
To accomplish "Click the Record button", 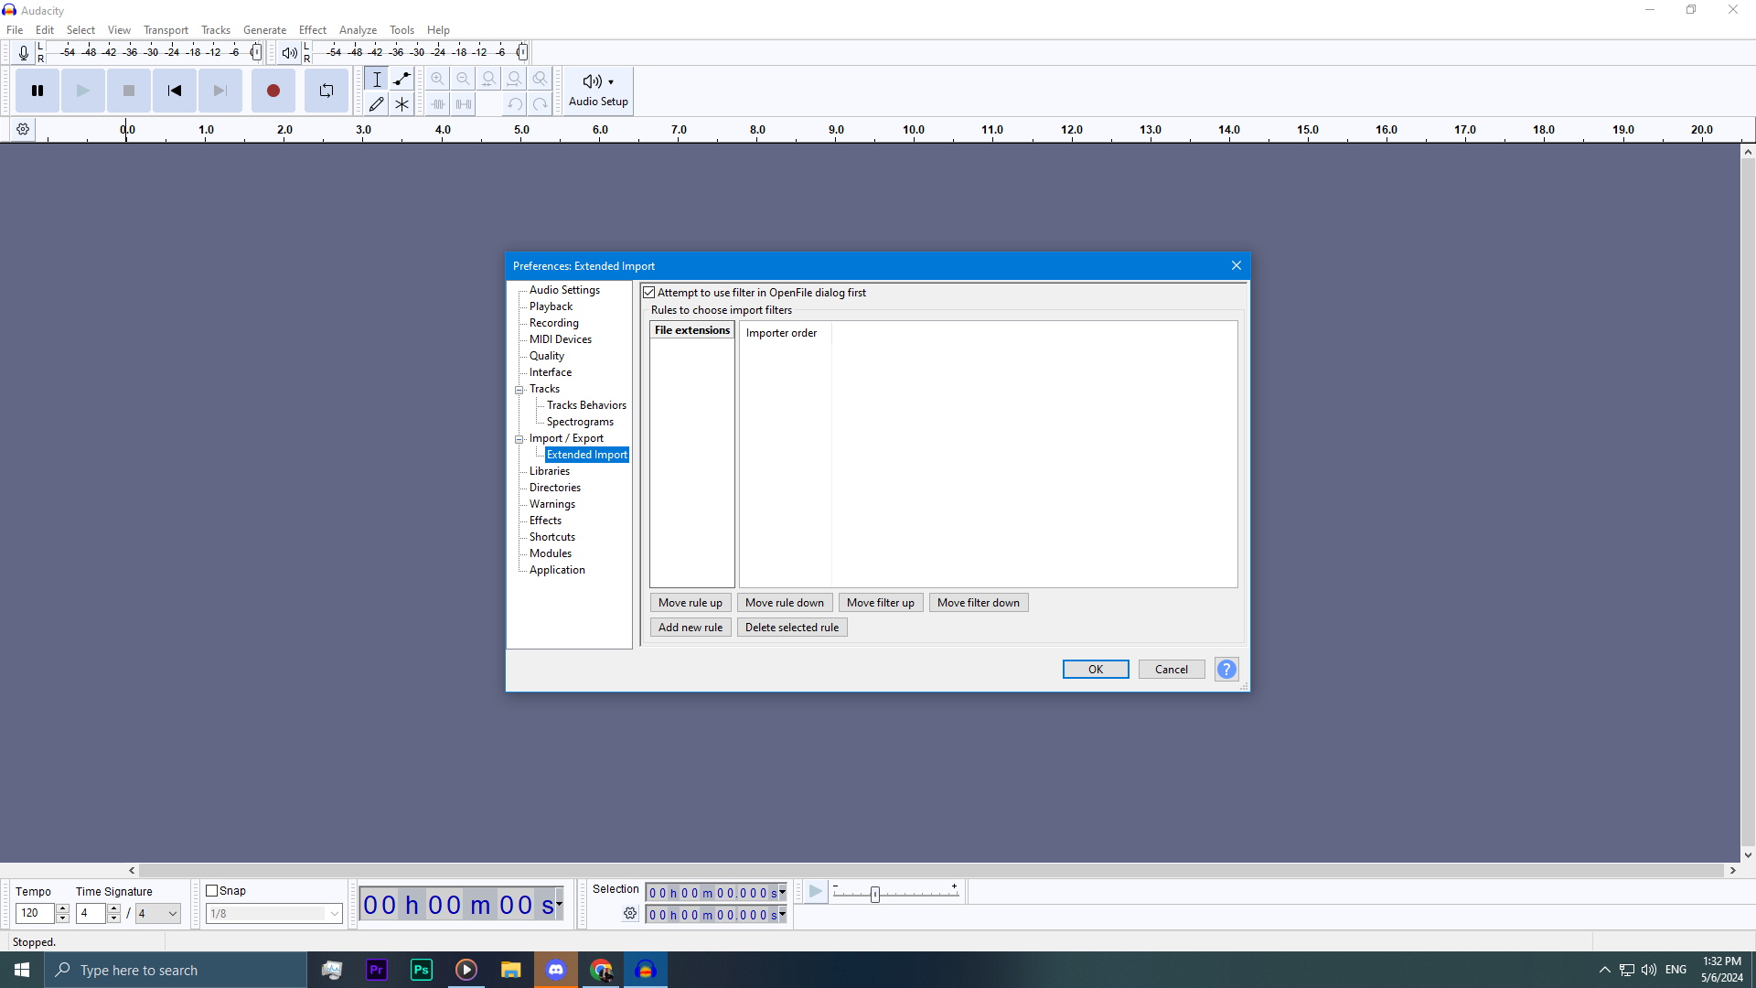I will (273, 91).
